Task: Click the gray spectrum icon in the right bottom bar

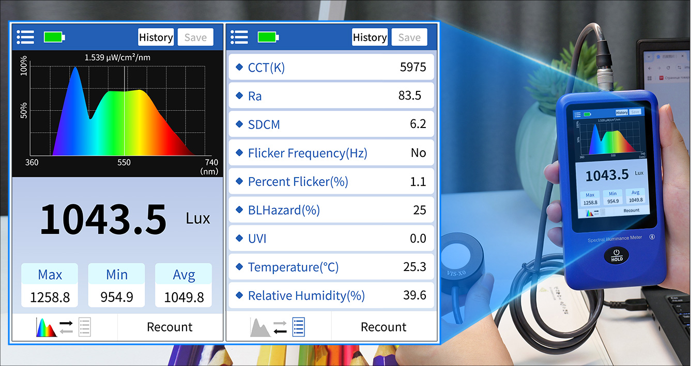Action: 260,327
